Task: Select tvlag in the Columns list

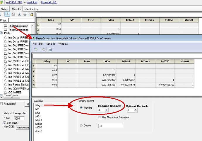Action: pyautogui.click(x=37, y=105)
